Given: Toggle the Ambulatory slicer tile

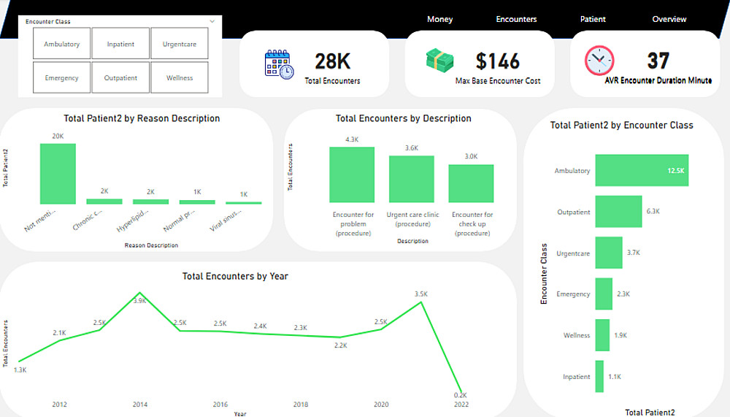Looking at the screenshot, I should (61, 43).
